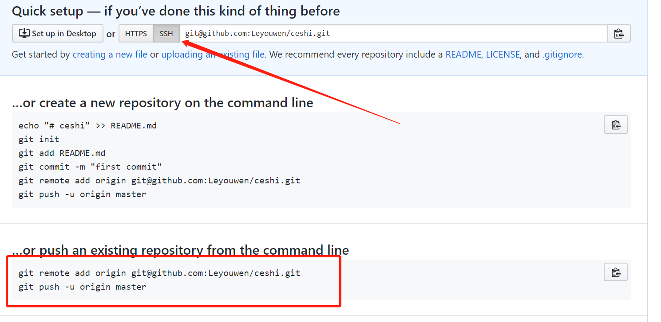Click the push an existing repository heading
Image resolution: width=661 pixels, height=322 pixels.
pyautogui.click(x=180, y=250)
